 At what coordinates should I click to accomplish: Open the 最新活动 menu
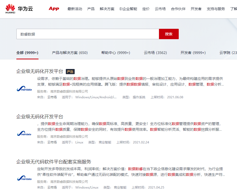(75, 9)
